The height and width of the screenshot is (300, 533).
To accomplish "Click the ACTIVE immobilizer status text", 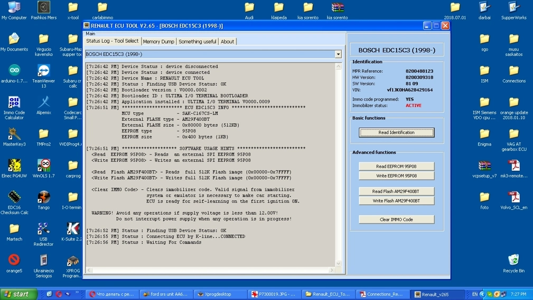I will (413, 105).
